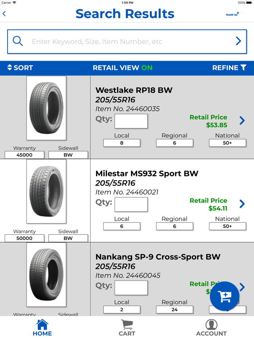Viewport: 254px width, 339px height.
Task: Tap the Pearson Tire logo
Action: coord(232,14)
